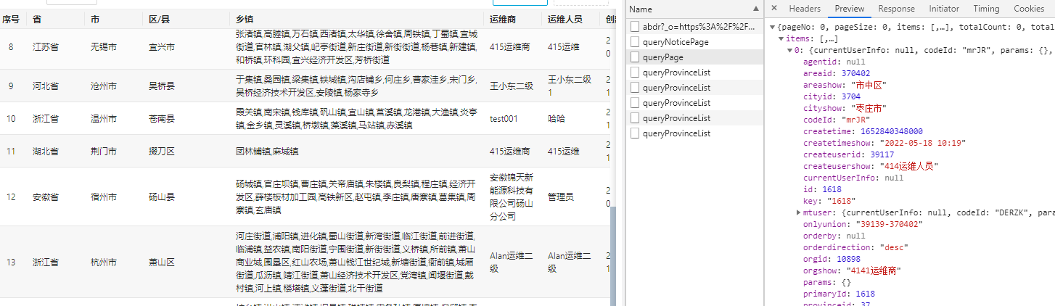Click the 序号 column header
Screen dimensions: 1055x306
pos(11,19)
